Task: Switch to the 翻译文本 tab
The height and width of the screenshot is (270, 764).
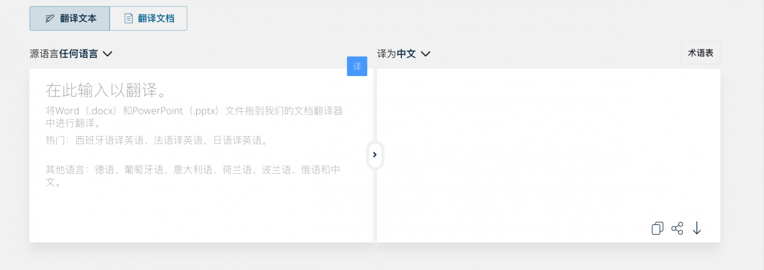Action: point(70,18)
